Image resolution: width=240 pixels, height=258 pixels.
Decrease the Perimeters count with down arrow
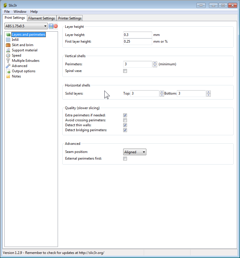tap(155, 66)
